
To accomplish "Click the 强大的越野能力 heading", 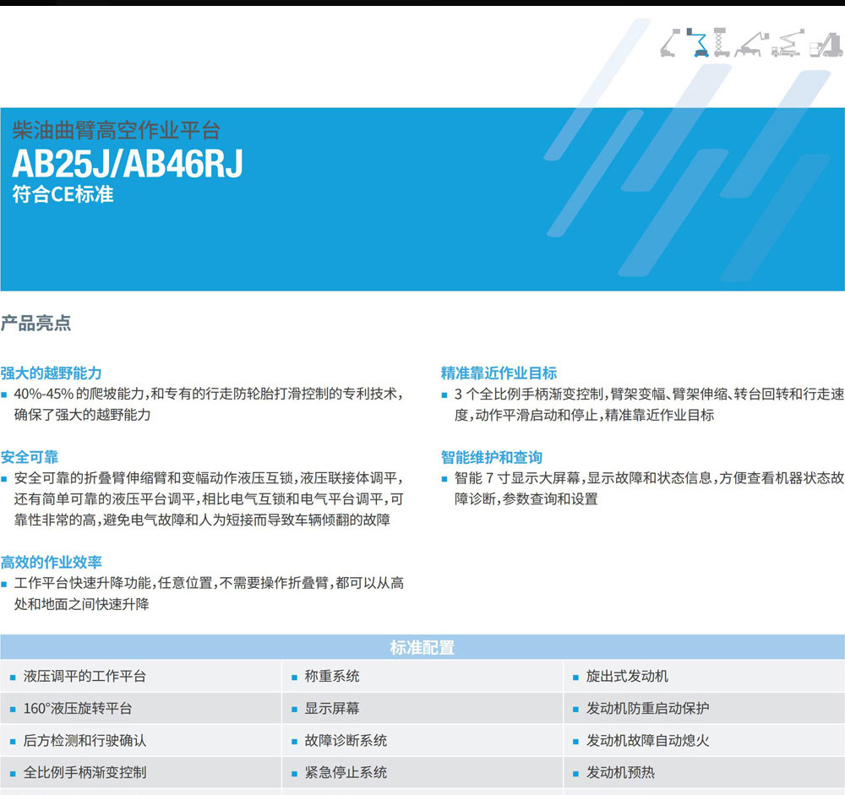I will point(51,373).
